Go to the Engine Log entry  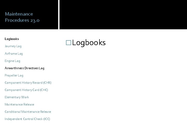[x=12, y=61]
